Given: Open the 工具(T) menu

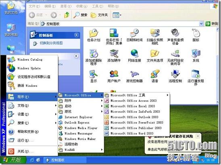Looking at the screenshot, I should pyautogui.click(x=97, y=6).
